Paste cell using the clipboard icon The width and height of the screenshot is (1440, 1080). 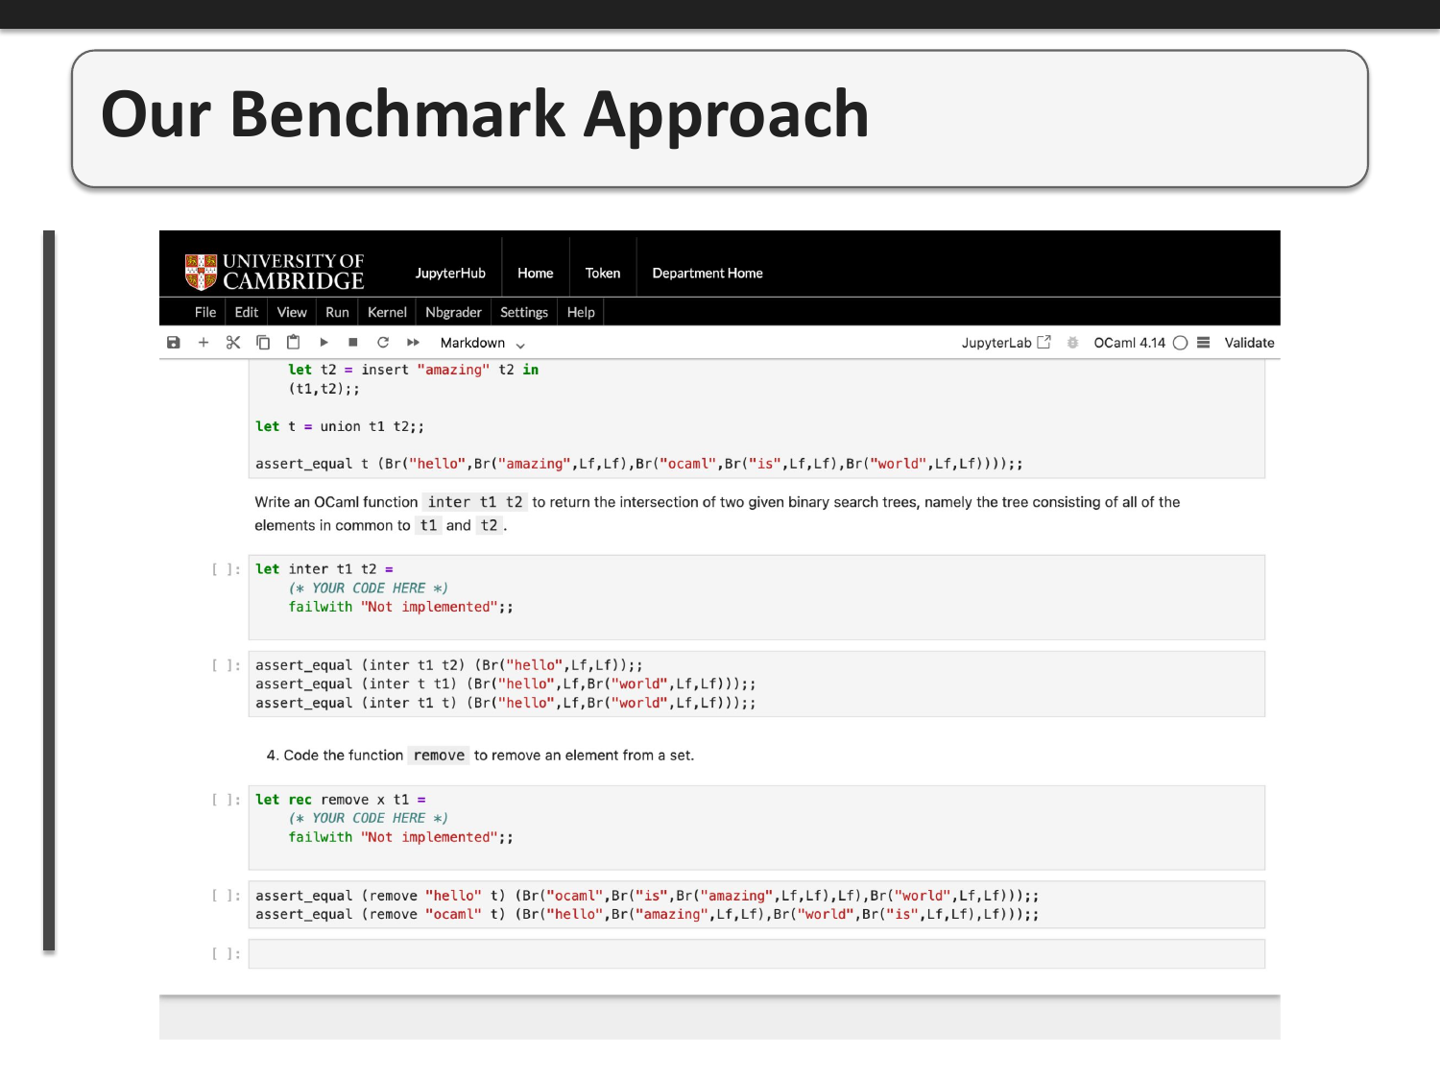(x=294, y=343)
